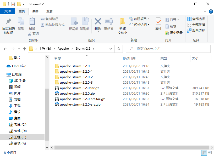Screen dimensions: 214x156
Task: Click the 搜索"Storm-2.2" search box
Action: [170, 49]
